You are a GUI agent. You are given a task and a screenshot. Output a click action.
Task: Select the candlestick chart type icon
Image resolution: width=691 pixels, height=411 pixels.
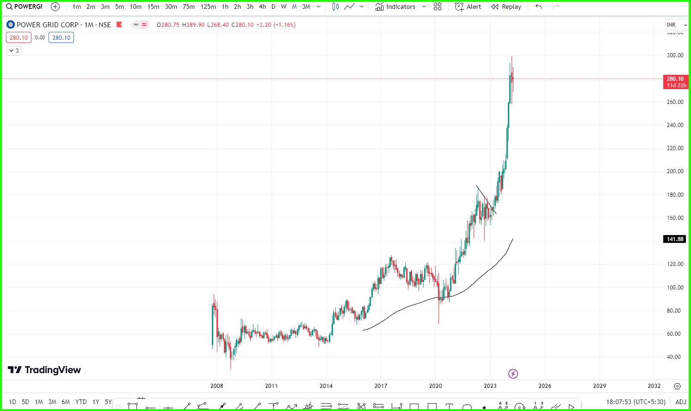335,6
